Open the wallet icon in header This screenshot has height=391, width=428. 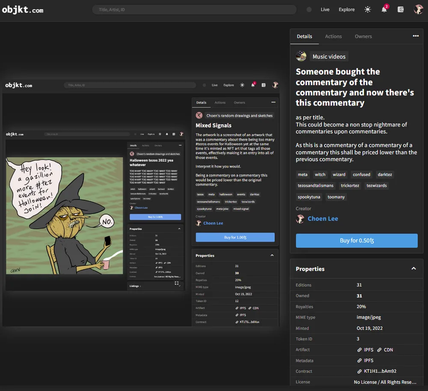point(401,9)
